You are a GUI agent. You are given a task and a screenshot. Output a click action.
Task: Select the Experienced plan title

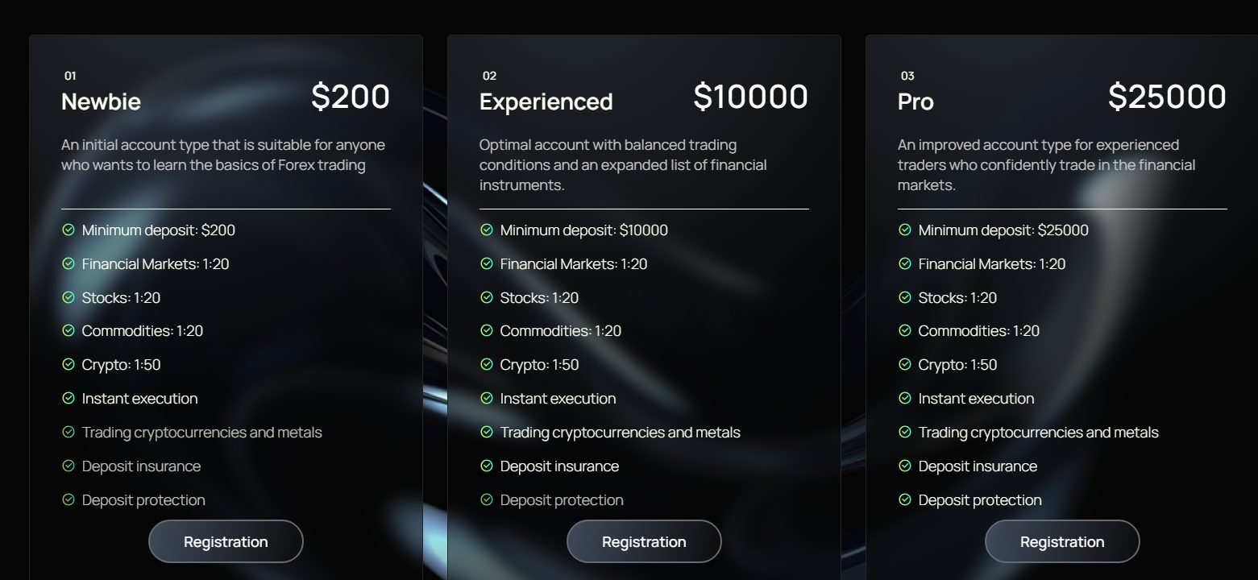(x=546, y=101)
